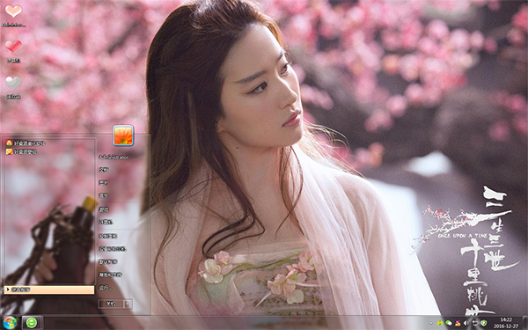The height and width of the screenshot is (330, 528).
Task: Open Computer from the Start menu list
Action: click(x=106, y=223)
